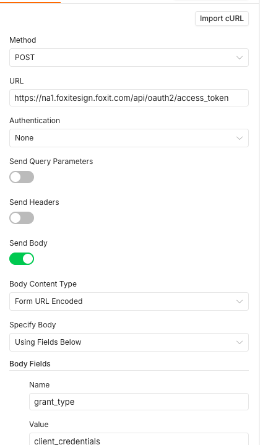
Task: Click the Import cURL button
Action: pos(222,19)
